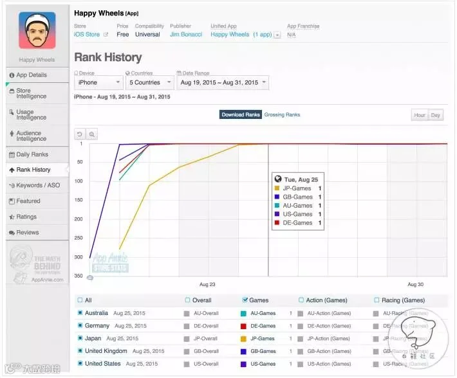Screen dimensions: 457x378
Task: Toggle the Action (Games) checkbox
Action: [x=301, y=300]
